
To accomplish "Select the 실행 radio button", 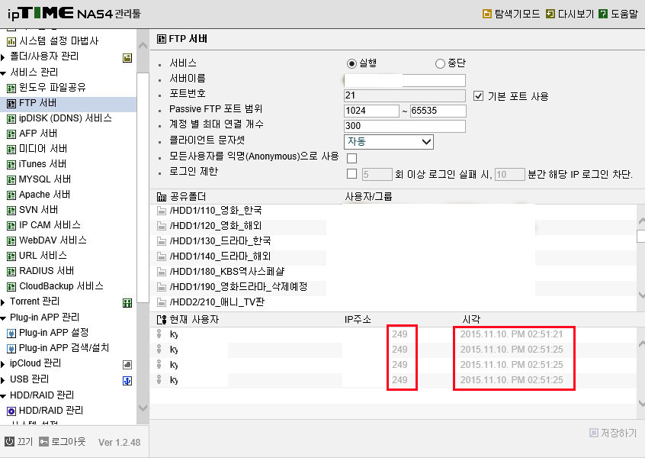I will 351,63.
